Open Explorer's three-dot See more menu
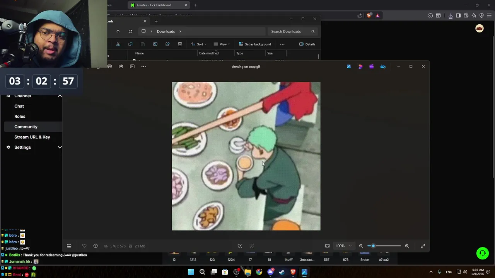The image size is (495, 278). pyautogui.click(x=282, y=44)
